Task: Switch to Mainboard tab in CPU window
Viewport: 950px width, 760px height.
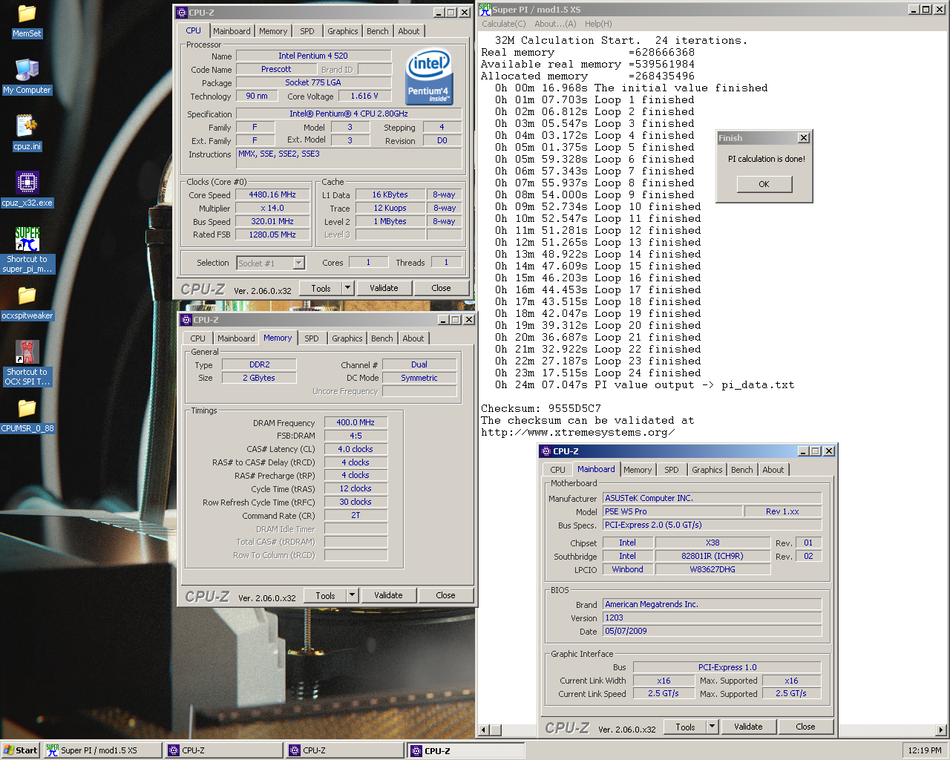Action: 232,31
